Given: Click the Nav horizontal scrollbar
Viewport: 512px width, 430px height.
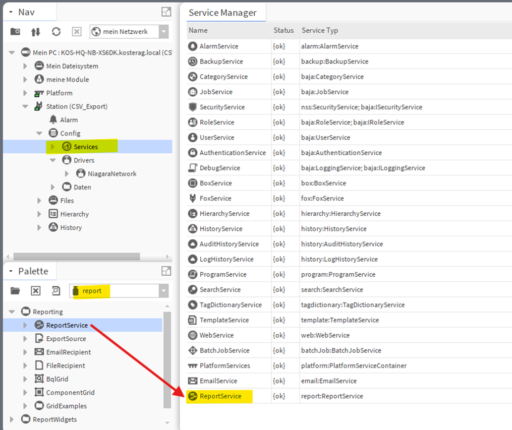Looking at the screenshot, I should coord(77,257).
